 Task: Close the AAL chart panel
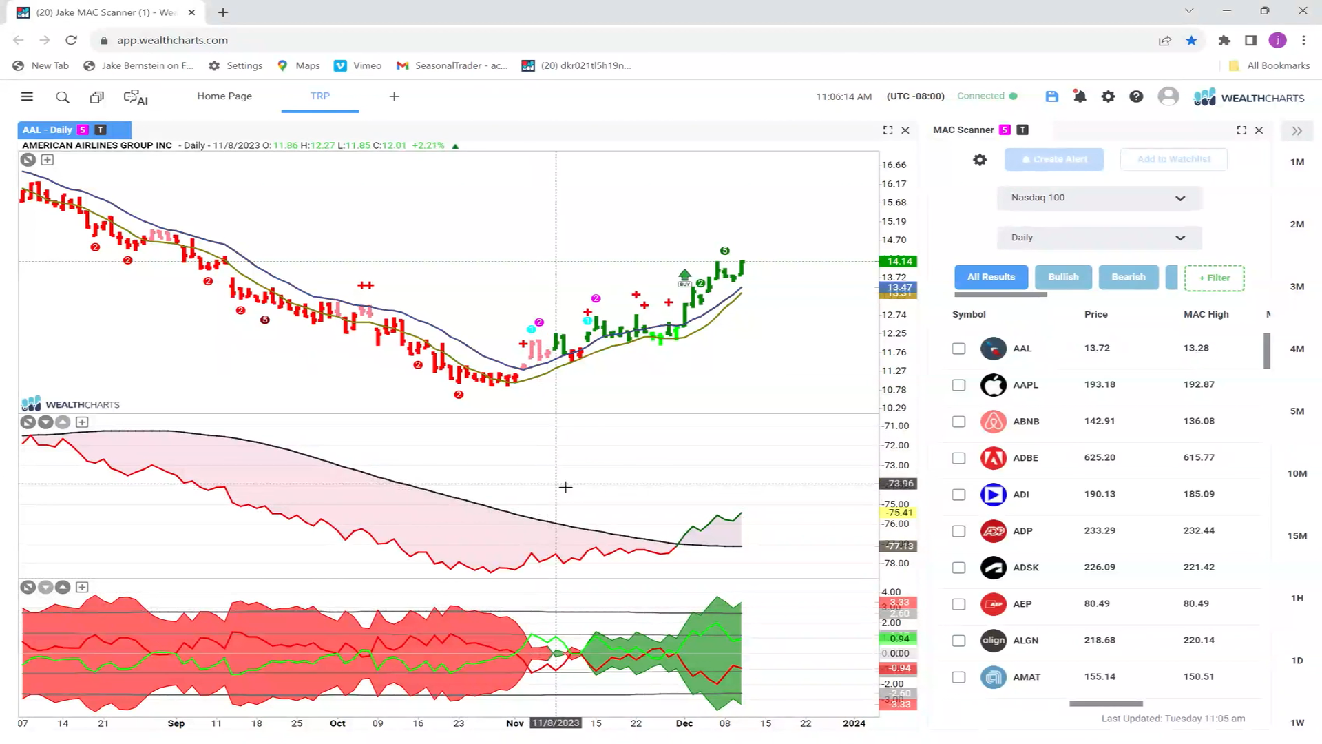click(x=905, y=130)
